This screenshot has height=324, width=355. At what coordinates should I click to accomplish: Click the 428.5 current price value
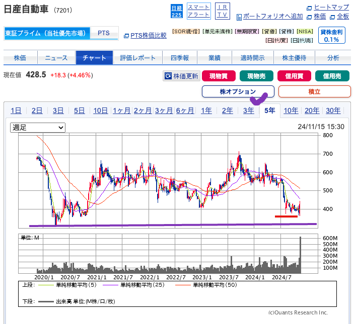coord(36,75)
